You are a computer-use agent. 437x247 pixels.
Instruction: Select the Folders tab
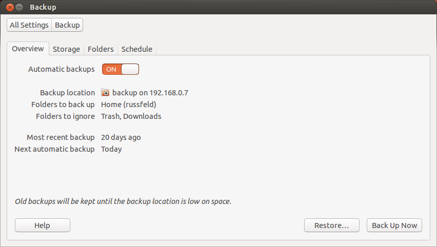coord(101,49)
